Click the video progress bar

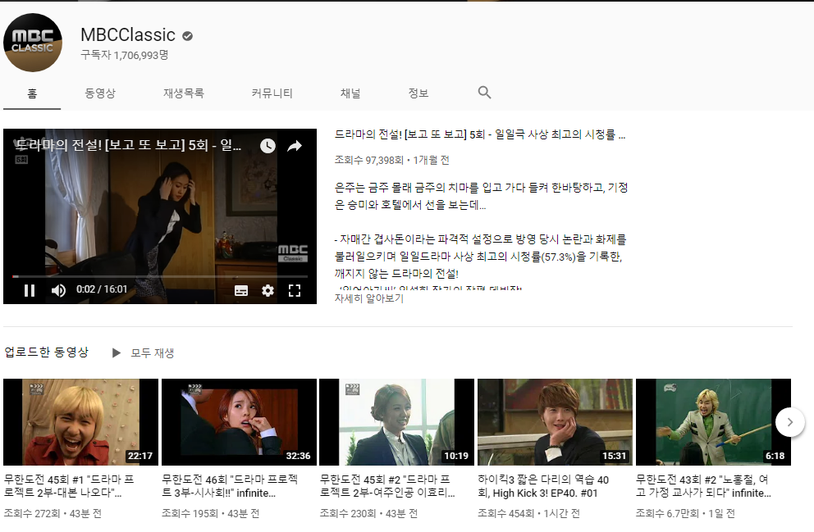[160, 276]
